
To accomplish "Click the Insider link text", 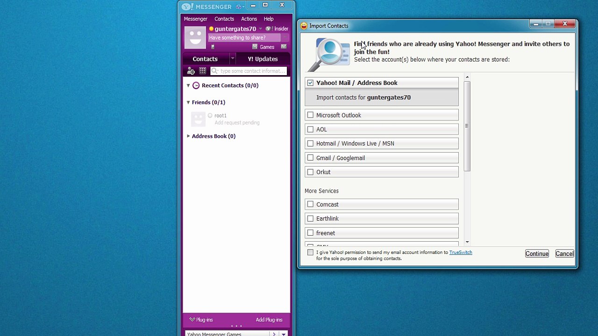I will point(281,29).
